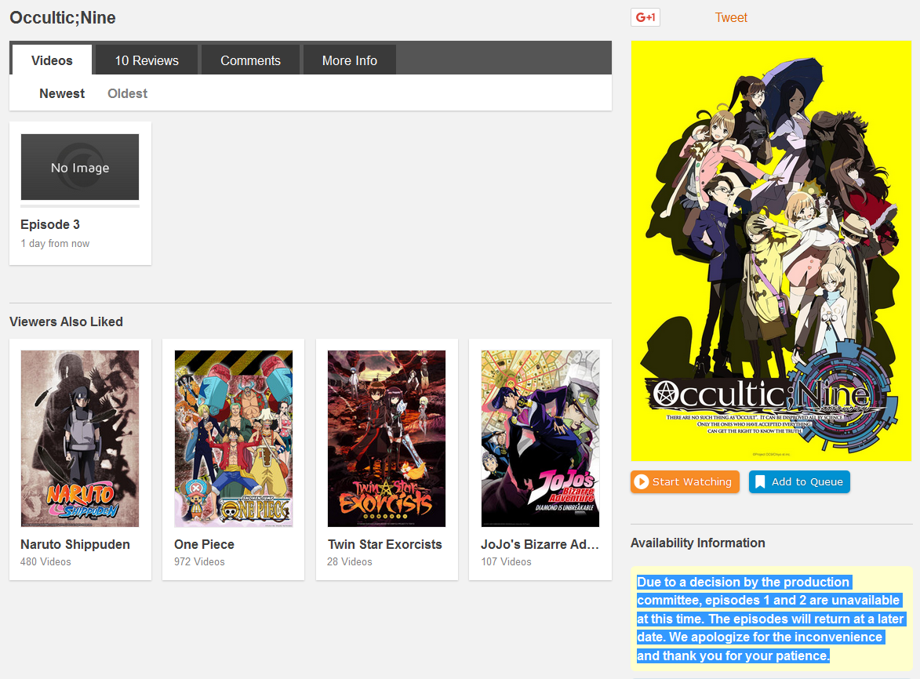Open the One Piece poster
The image size is (920, 679).
(234, 438)
